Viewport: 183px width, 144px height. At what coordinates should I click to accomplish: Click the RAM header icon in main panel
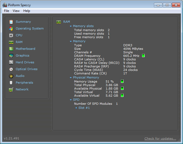(x=59, y=22)
